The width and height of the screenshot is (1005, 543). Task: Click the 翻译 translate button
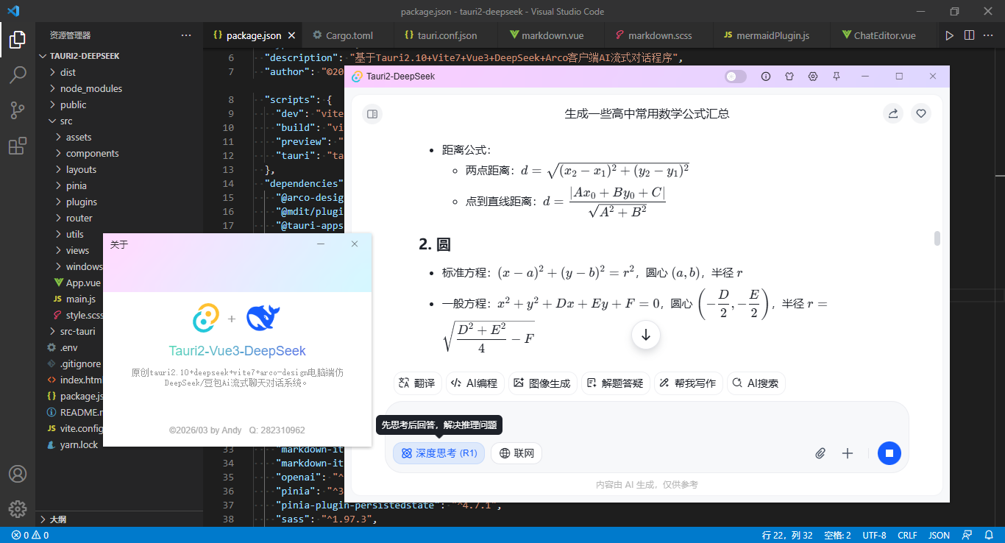point(416,383)
